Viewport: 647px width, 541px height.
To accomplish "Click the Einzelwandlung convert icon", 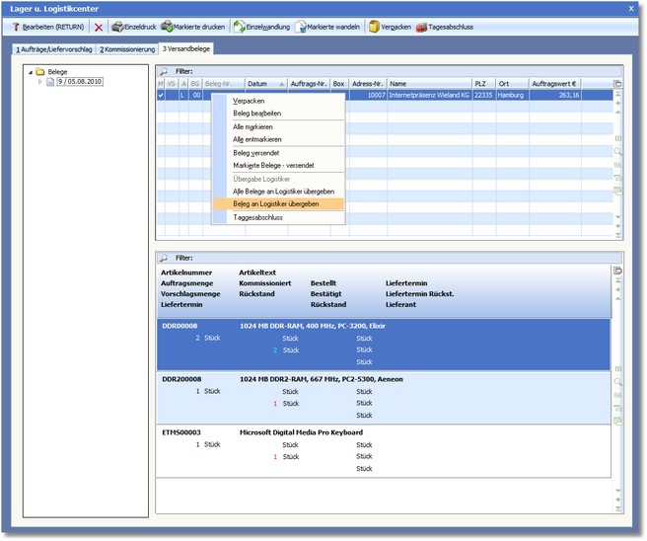I will click(239, 27).
